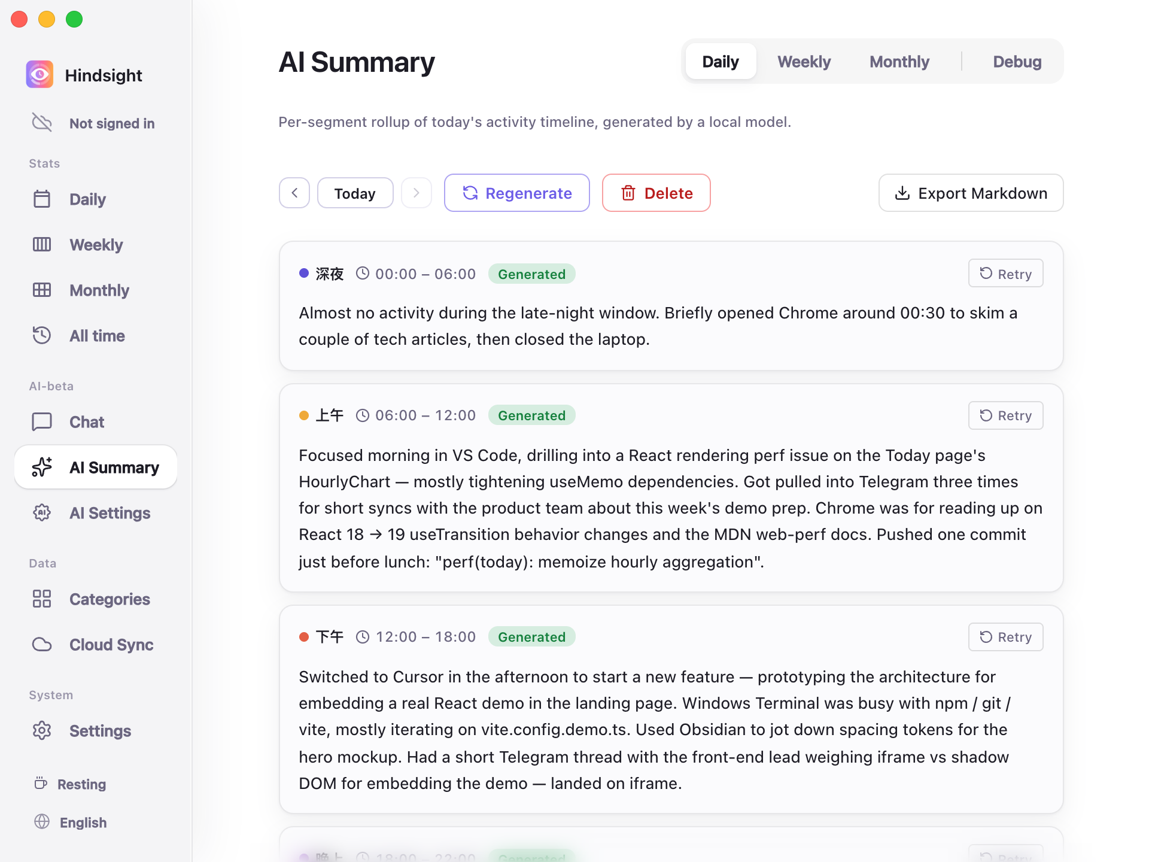Open Daily stats calendar icon in sidebar
This screenshot has width=1149, height=862.
point(42,199)
